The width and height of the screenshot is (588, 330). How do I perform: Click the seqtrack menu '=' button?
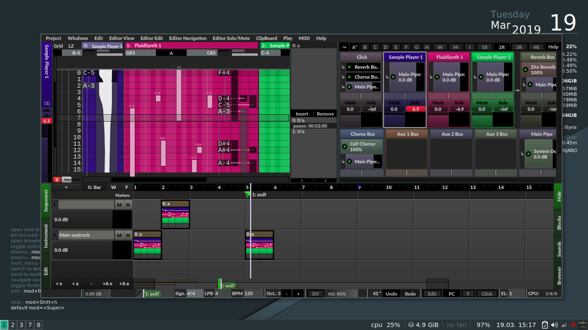click(66, 187)
